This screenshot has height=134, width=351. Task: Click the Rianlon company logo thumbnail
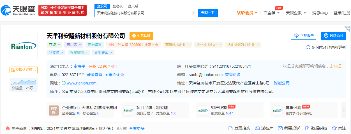pyautogui.click(x=24, y=46)
